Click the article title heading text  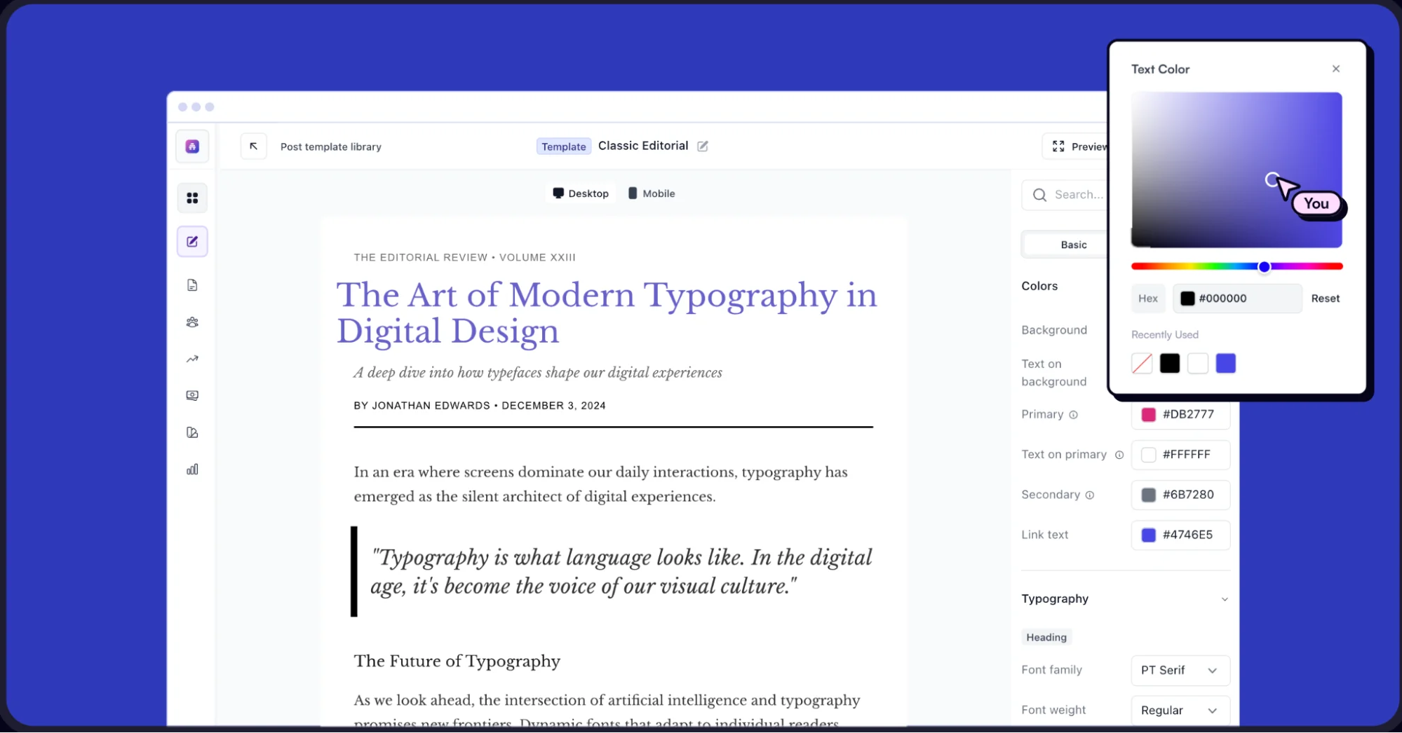pyautogui.click(x=607, y=313)
